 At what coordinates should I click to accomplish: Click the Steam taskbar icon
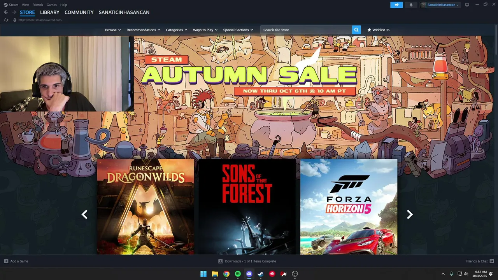tap(261, 274)
